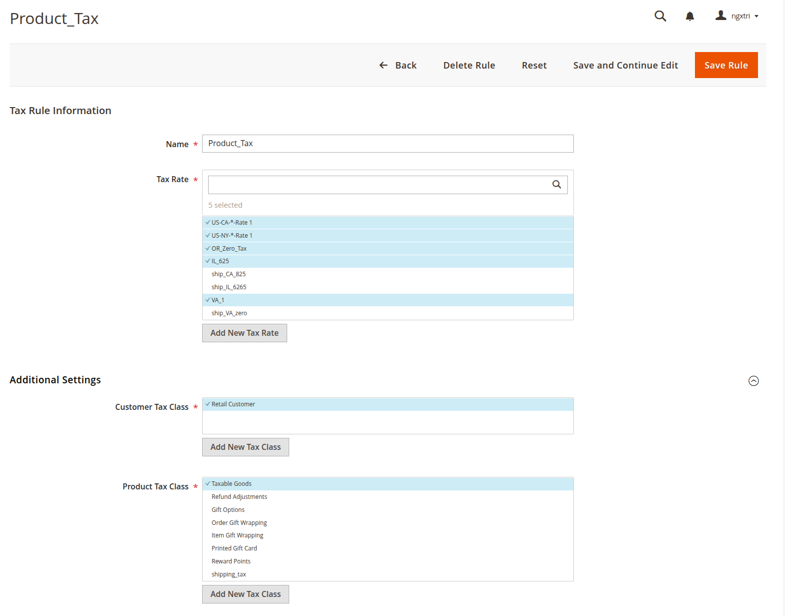Open the ngxtri account dropdown
The width and height of the screenshot is (785, 616).
click(744, 16)
